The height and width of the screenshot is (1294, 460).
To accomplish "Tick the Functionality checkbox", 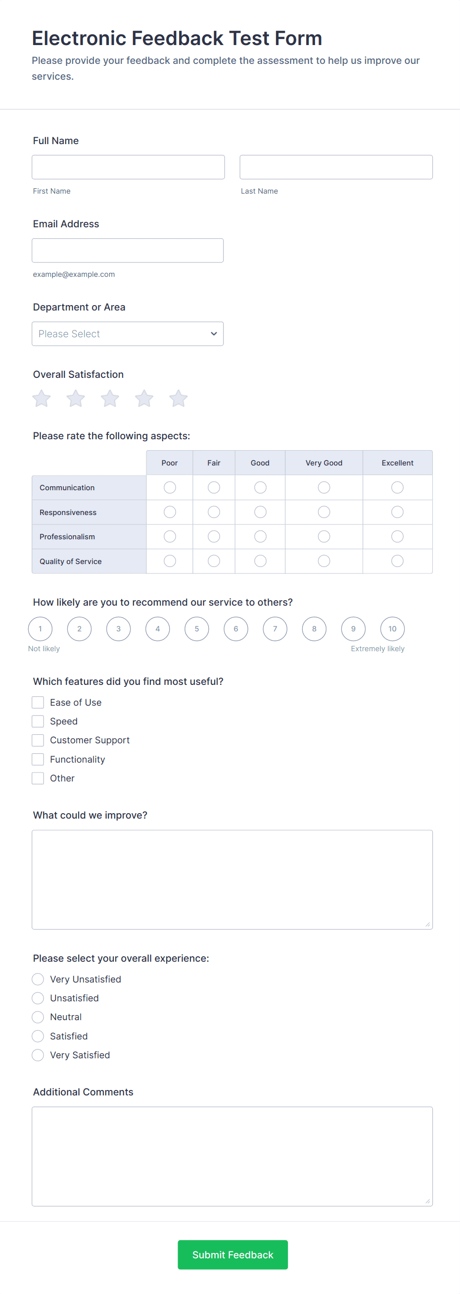I will (x=38, y=759).
